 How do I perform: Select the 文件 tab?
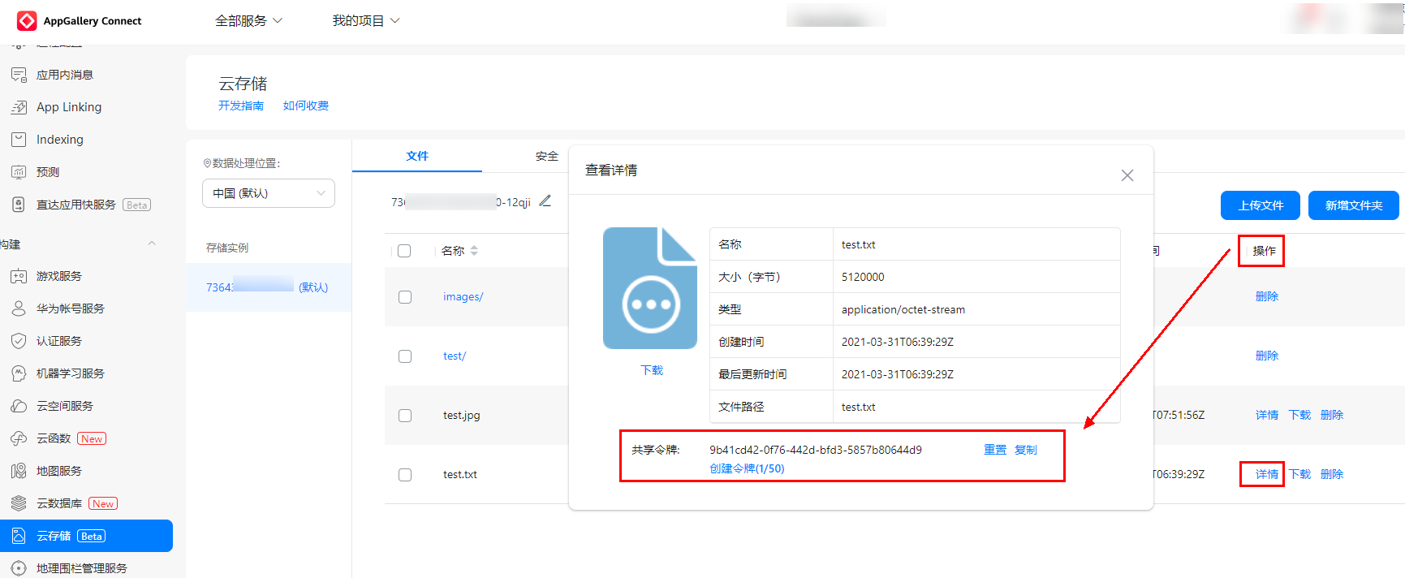[417, 156]
